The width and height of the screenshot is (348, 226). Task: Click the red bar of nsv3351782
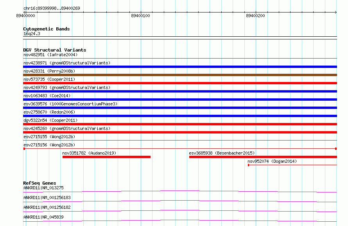106,157
